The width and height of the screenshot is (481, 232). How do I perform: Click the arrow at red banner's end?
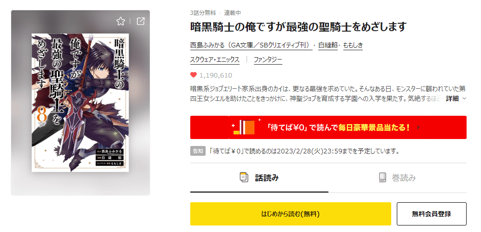tap(419, 127)
